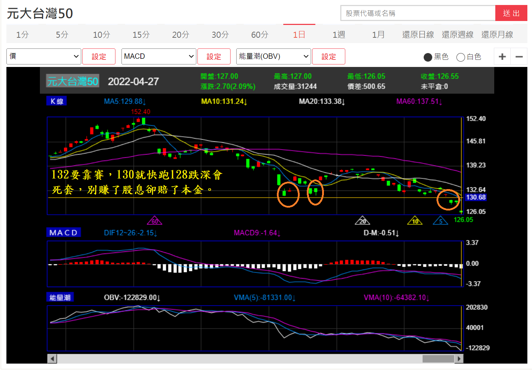Click the 60-day MA triangle marker

point(155,221)
